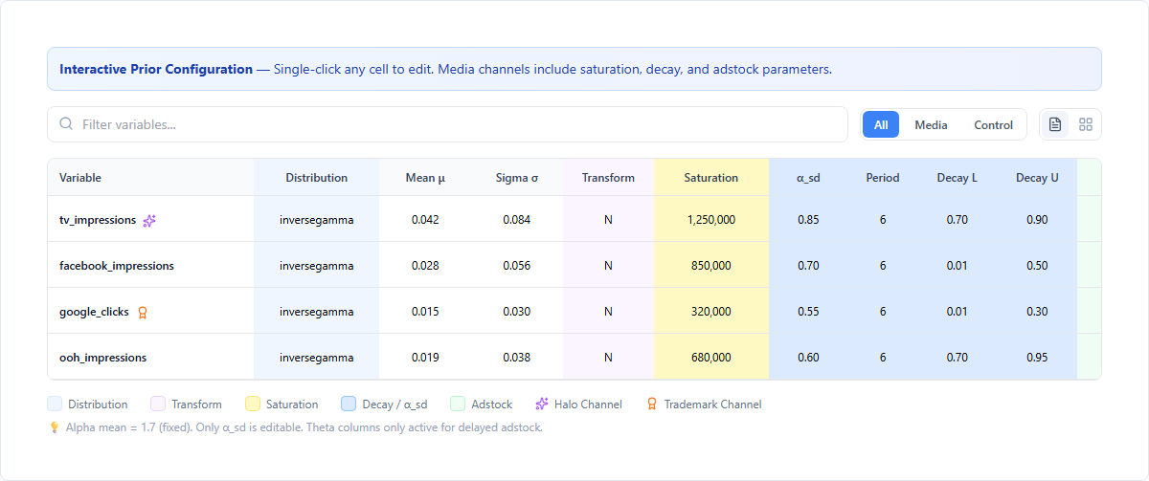Edit saturation value 1,250,000
This screenshot has height=481, width=1149.
pos(711,220)
